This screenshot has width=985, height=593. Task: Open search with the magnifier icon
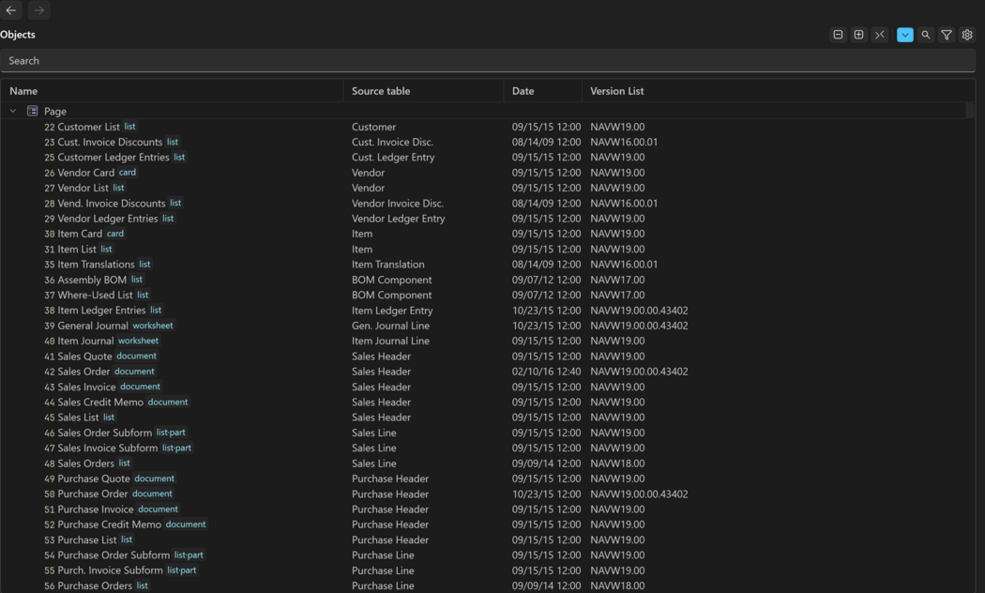pyautogui.click(x=925, y=35)
